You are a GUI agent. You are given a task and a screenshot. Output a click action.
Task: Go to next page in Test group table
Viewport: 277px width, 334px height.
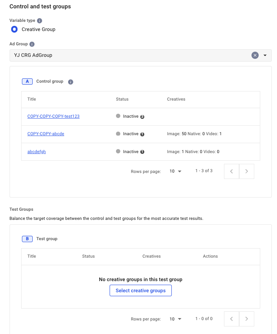[247, 319]
